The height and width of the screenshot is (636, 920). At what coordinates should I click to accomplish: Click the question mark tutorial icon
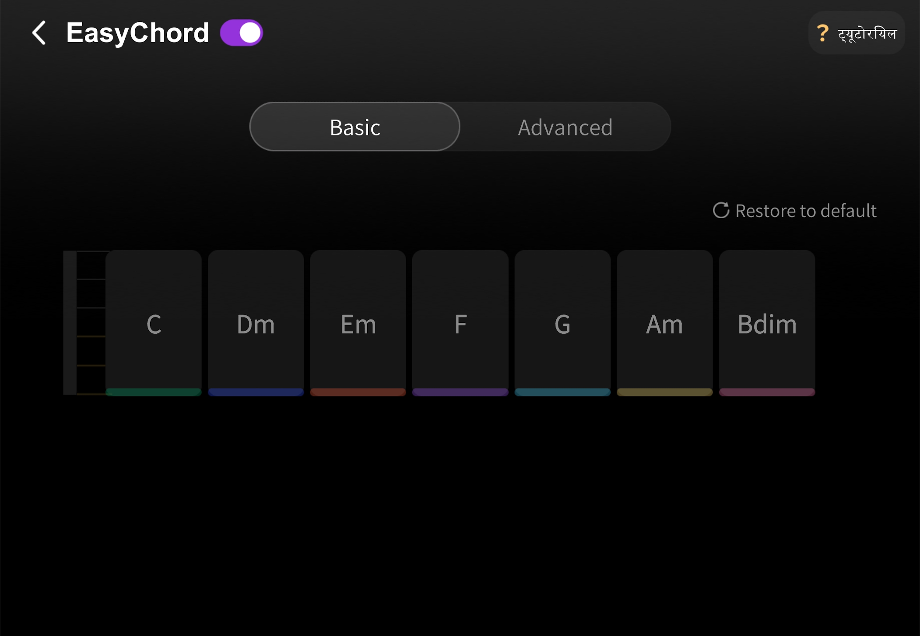(x=823, y=32)
